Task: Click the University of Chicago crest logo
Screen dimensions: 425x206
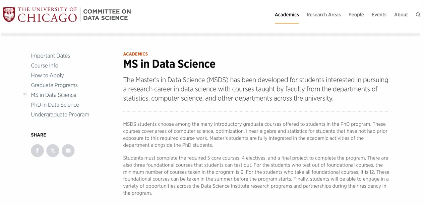Action: click(9, 15)
